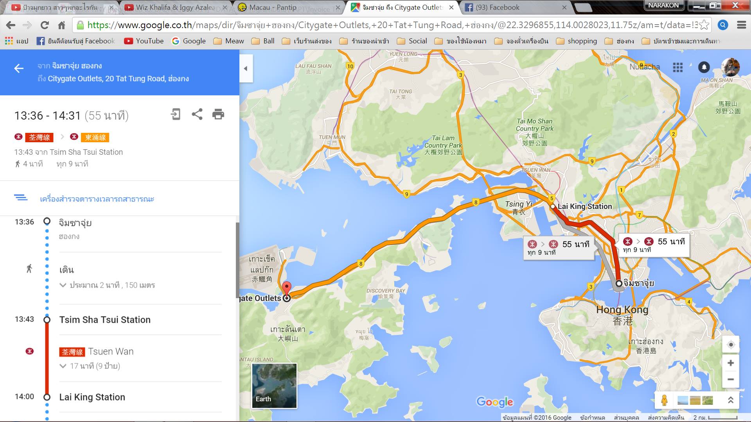Open the Ball bookmark folder
Image resolution: width=751 pixels, height=422 pixels.
tap(263, 41)
